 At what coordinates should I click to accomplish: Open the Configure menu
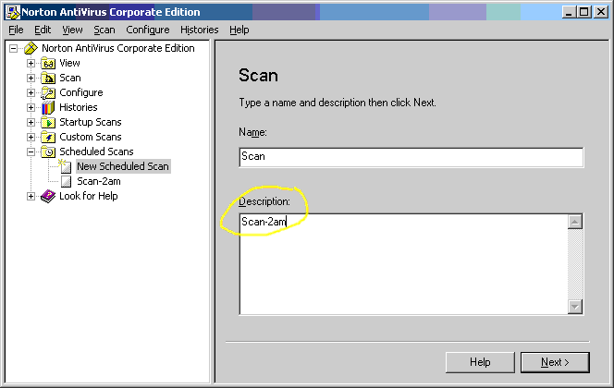(x=147, y=30)
